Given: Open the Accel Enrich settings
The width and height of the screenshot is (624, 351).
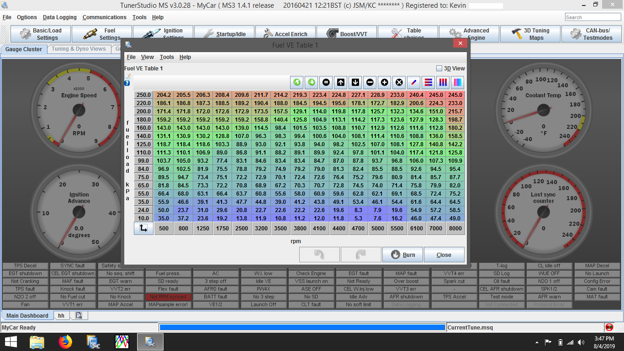Looking at the screenshot, I should pos(285,33).
